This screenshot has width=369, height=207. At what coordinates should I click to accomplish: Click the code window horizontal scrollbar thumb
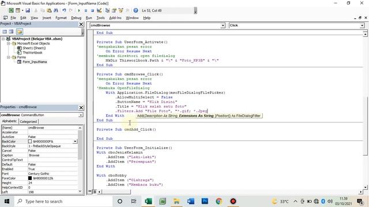116,191
